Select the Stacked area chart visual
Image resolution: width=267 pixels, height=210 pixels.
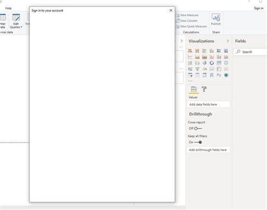coord(204,57)
